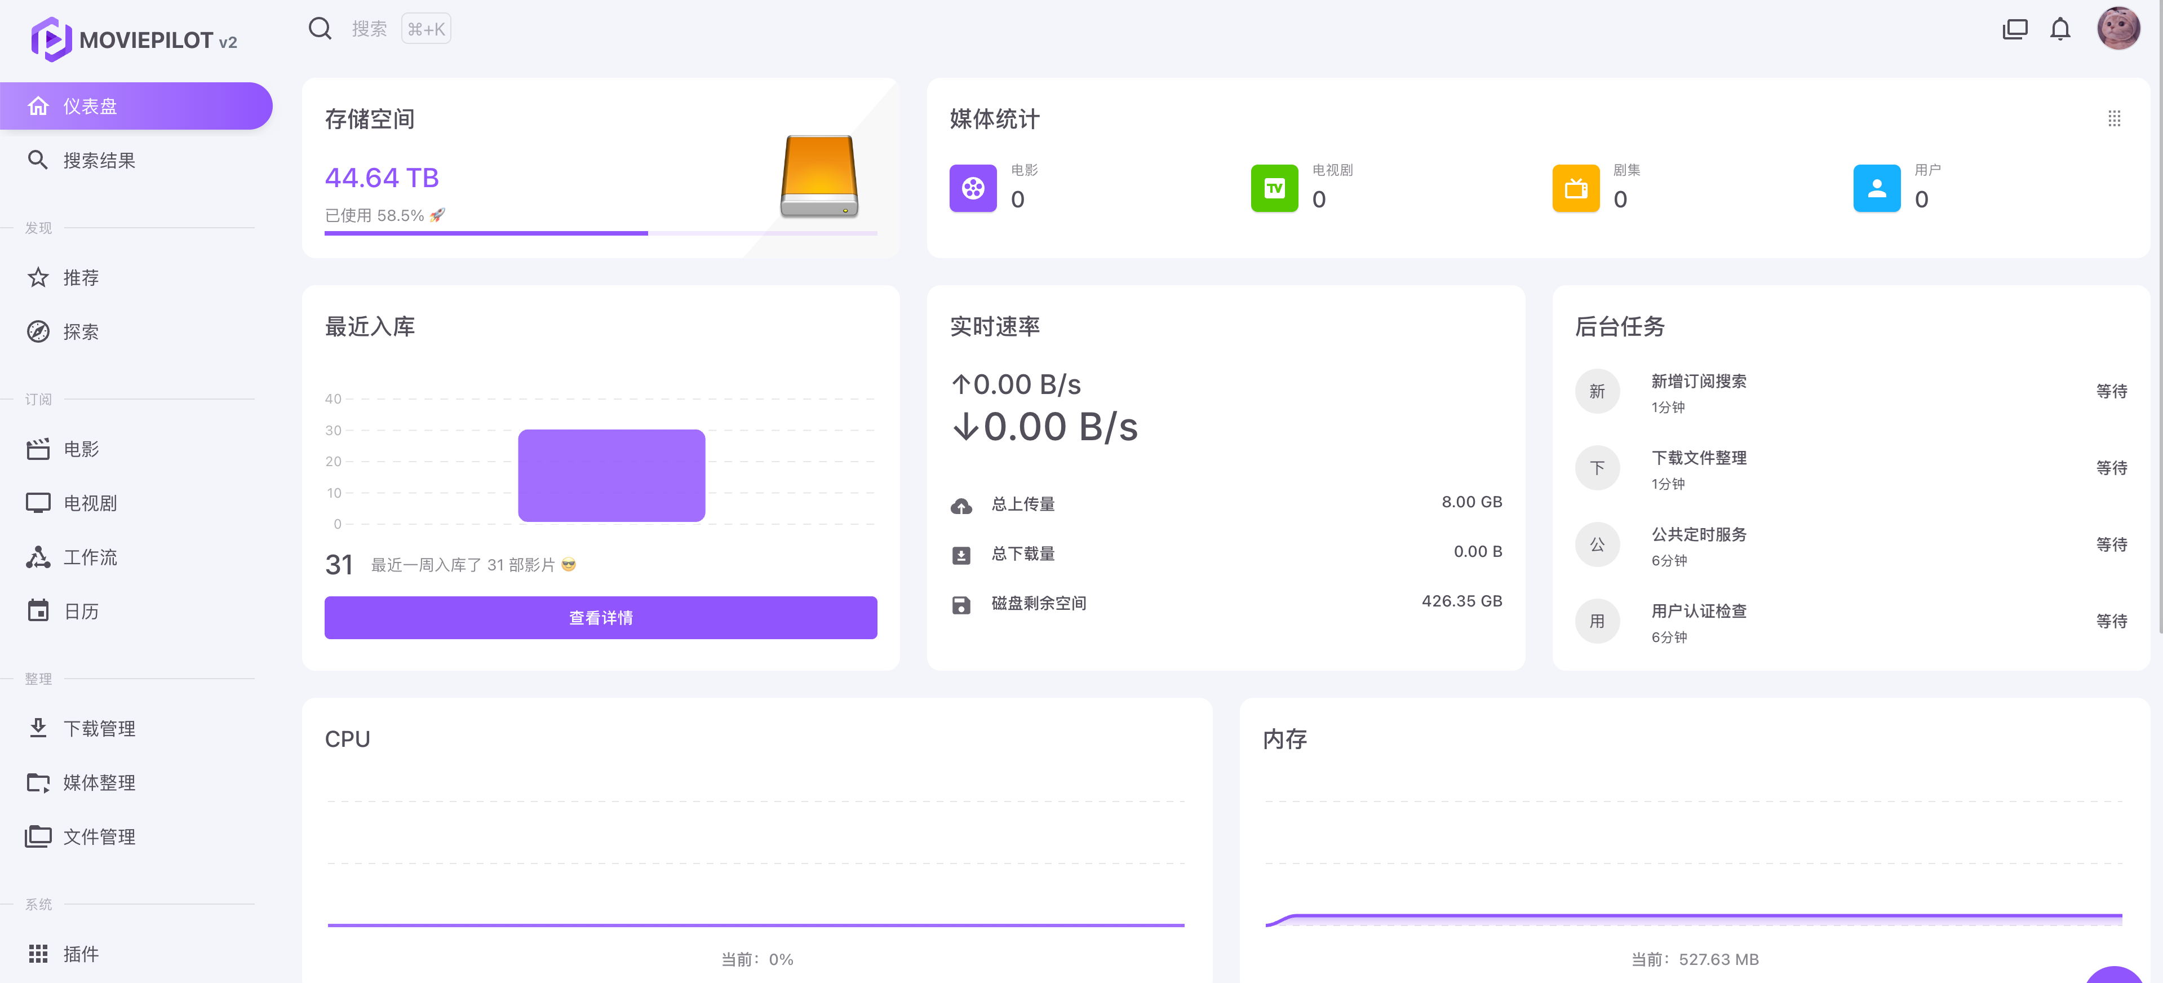Open the window stack icon in the top bar
This screenshot has width=2163, height=983.
point(2014,29)
